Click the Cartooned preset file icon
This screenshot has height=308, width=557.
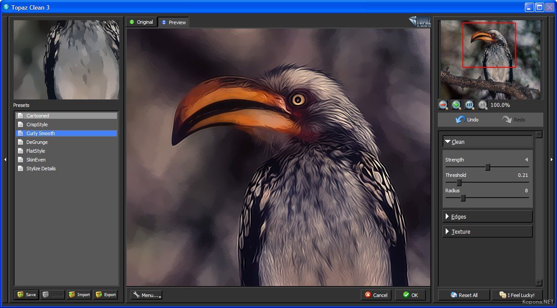tap(20, 116)
